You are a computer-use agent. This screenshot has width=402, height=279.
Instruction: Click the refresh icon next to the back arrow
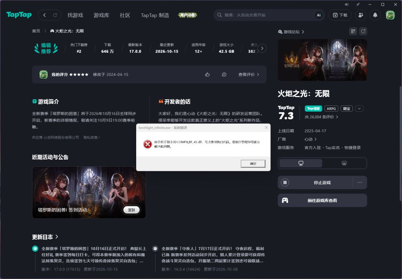[x=55, y=15]
